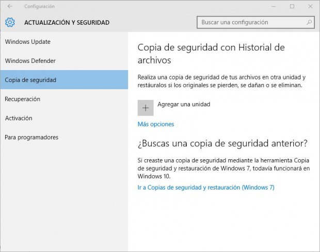The width and height of the screenshot is (320, 252).
Task: Click the search magnifier icon
Action: coord(309,22)
